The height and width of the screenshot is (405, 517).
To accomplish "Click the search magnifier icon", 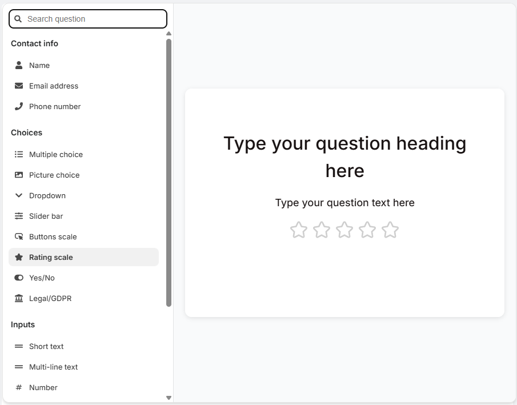I will (x=18, y=19).
